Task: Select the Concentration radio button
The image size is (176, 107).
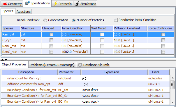Action: (x=45, y=20)
